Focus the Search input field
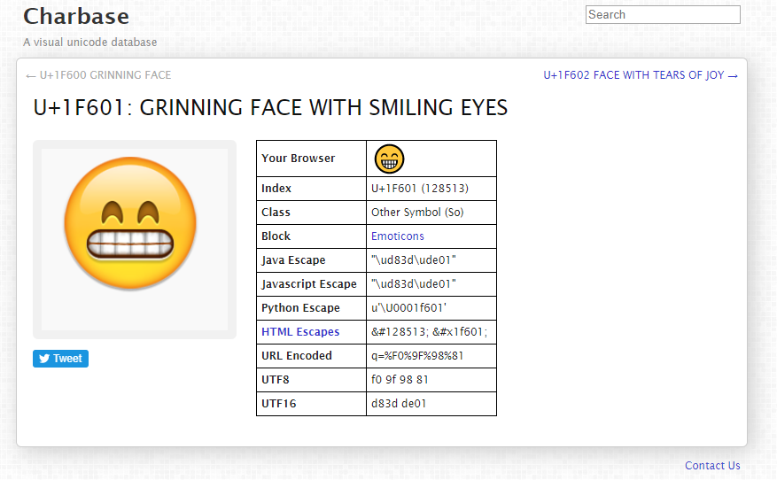This screenshot has width=777, height=480. tap(663, 15)
